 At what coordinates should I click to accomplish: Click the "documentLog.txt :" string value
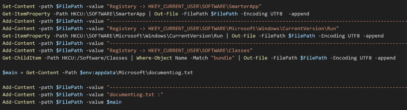coord(135,95)
